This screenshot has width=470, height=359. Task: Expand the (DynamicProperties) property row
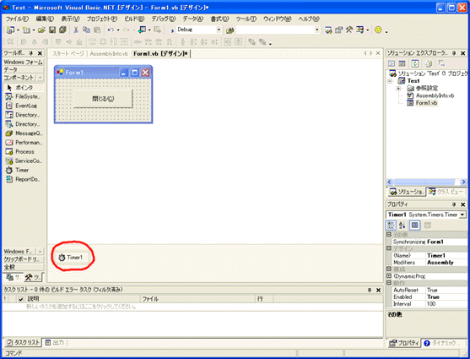(389, 275)
